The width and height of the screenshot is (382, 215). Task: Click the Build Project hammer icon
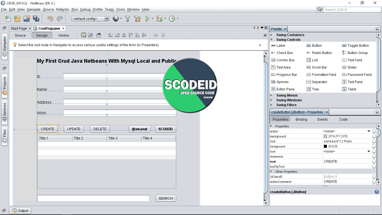pyautogui.click(x=127, y=18)
